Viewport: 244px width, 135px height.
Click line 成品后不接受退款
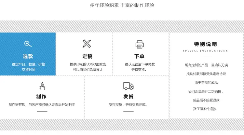coord(206,100)
